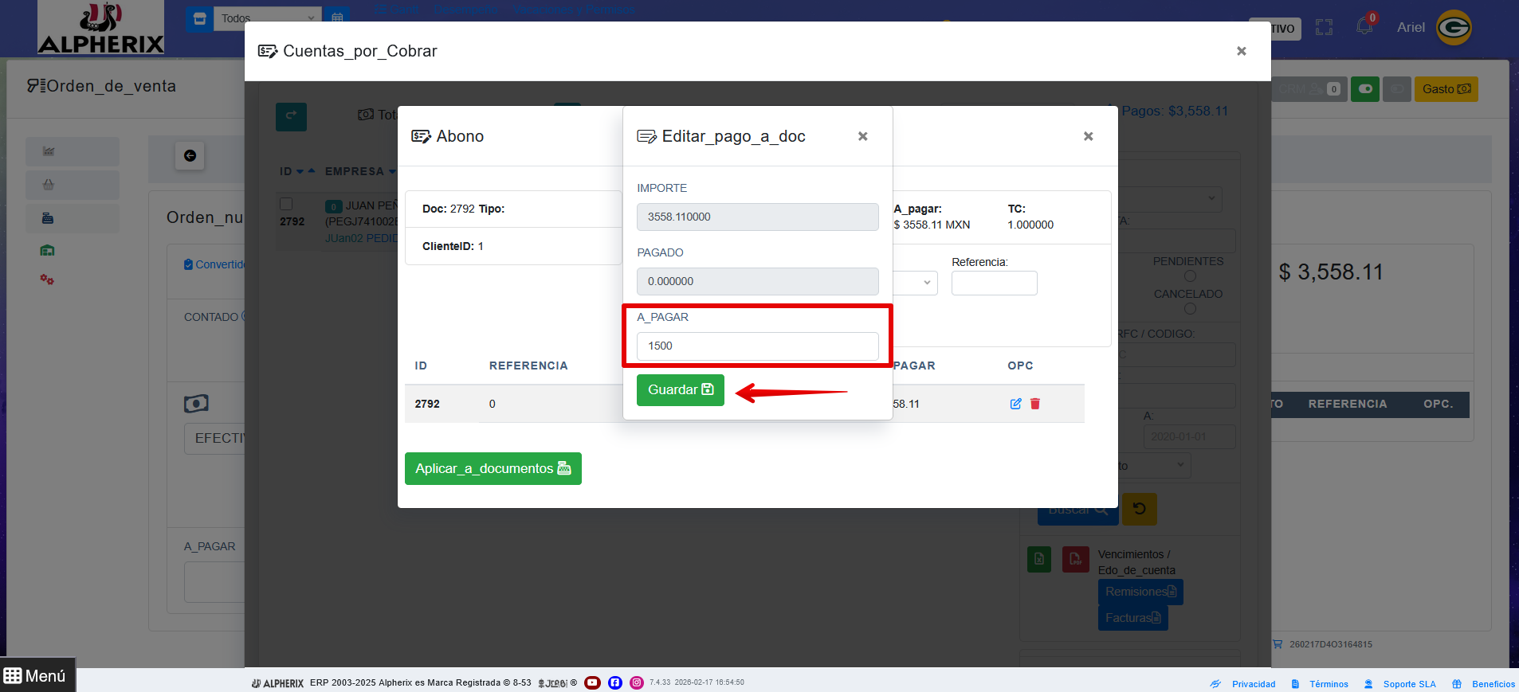Open the Facebook icon in footer
The height and width of the screenshot is (692, 1519).
click(x=615, y=682)
